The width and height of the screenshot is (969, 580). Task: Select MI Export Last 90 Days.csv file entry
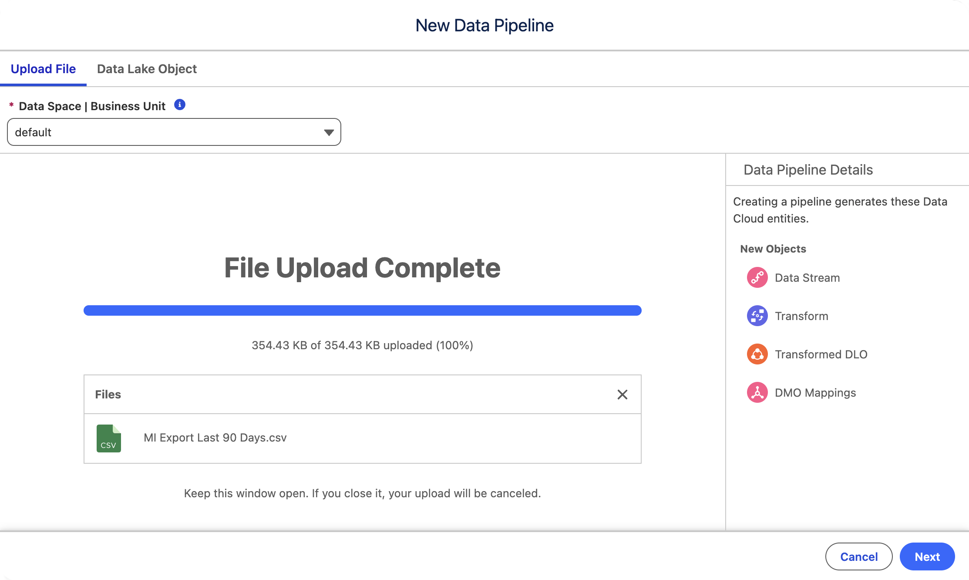pyautogui.click(x=215, y=438)
